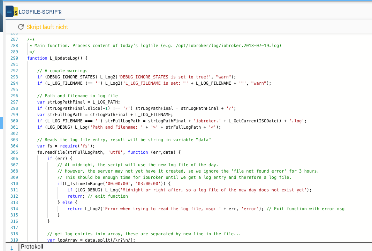The height and width of the screenshot is (251, 372).
Task: Click 'var strLogPathFinal = L_LOG_PATH;' line
Action: [x=78, y=102]
